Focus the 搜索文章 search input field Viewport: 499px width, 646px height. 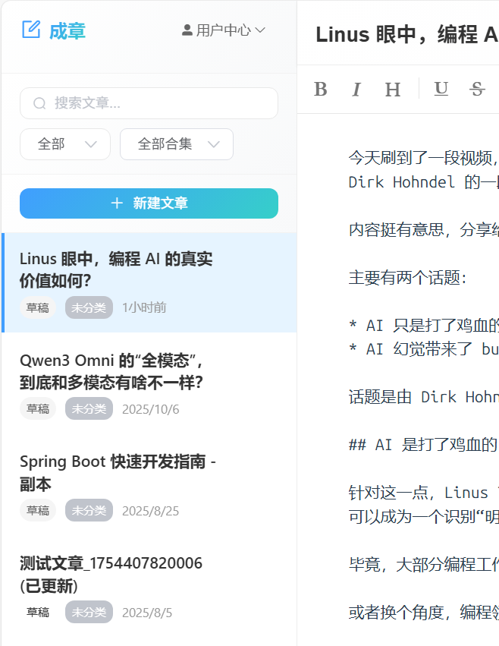point(159,103)
